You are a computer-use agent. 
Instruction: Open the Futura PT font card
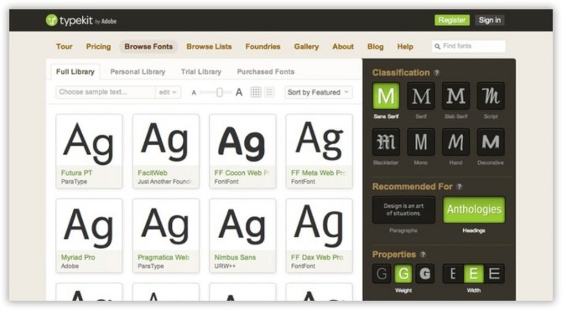(89, 151)
